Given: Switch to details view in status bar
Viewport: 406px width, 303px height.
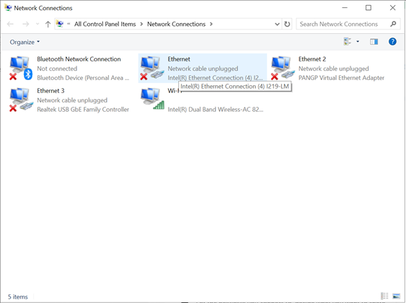Looking at the screenshot, I should [x=384, y=296].
